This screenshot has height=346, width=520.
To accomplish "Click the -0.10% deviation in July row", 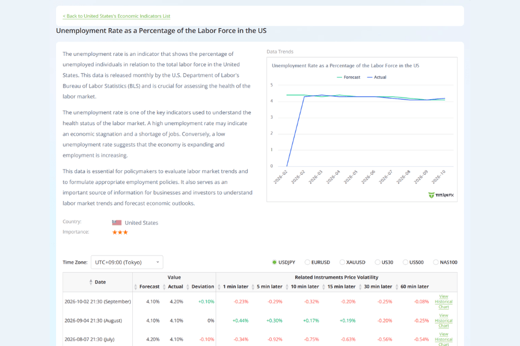I will point(207,340).
